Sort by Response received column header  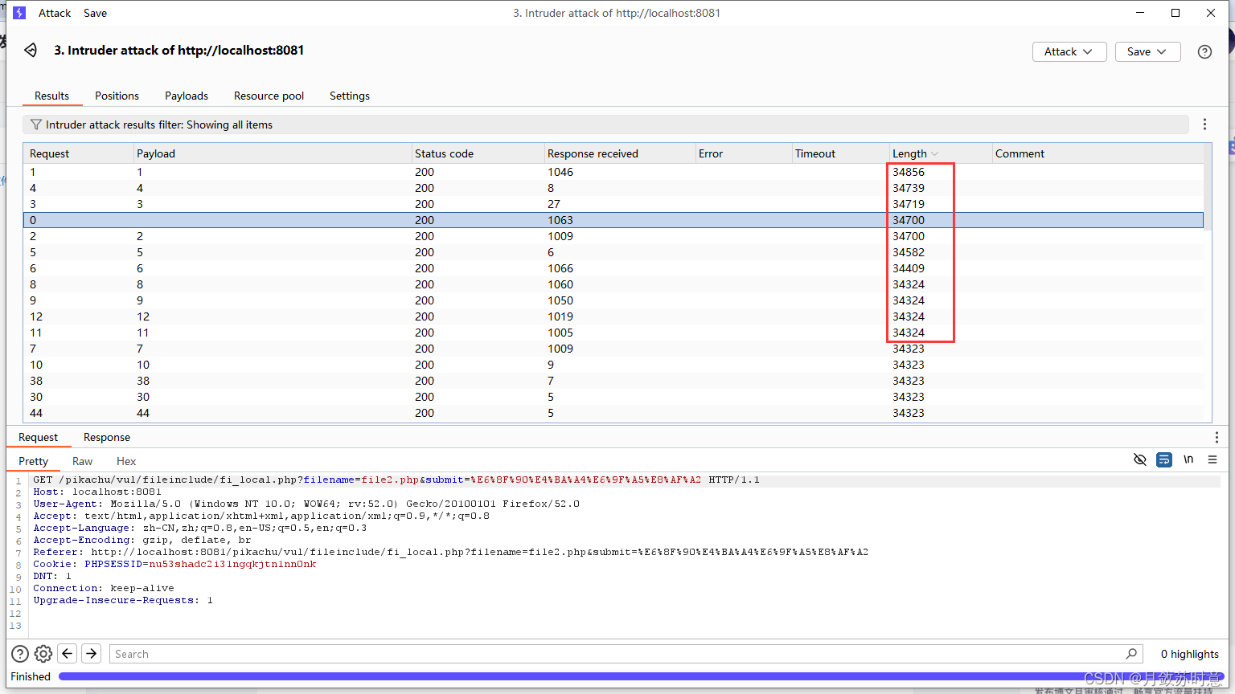[x=620, y=153]
